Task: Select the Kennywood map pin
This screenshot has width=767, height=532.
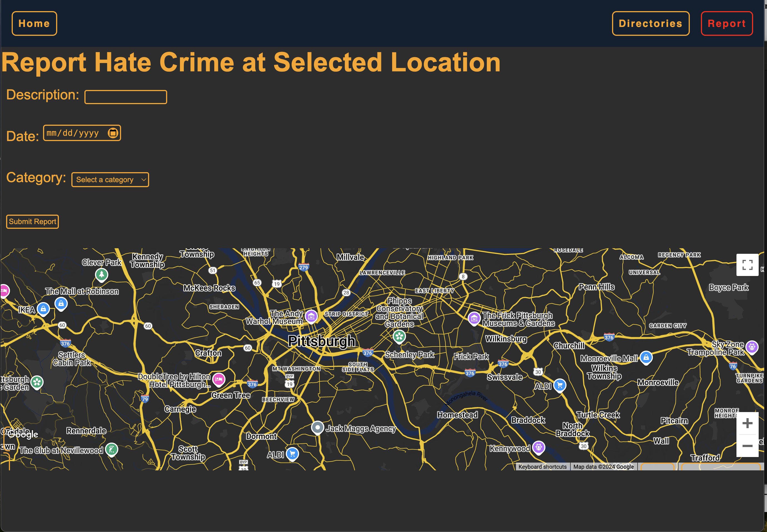Action: pyautogui.click(x=538, y=447)
